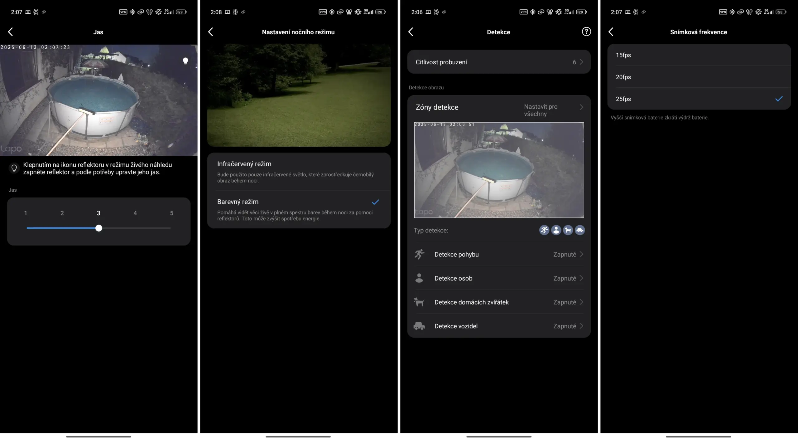Select Infračervený režim night mode

click(299, 172)
